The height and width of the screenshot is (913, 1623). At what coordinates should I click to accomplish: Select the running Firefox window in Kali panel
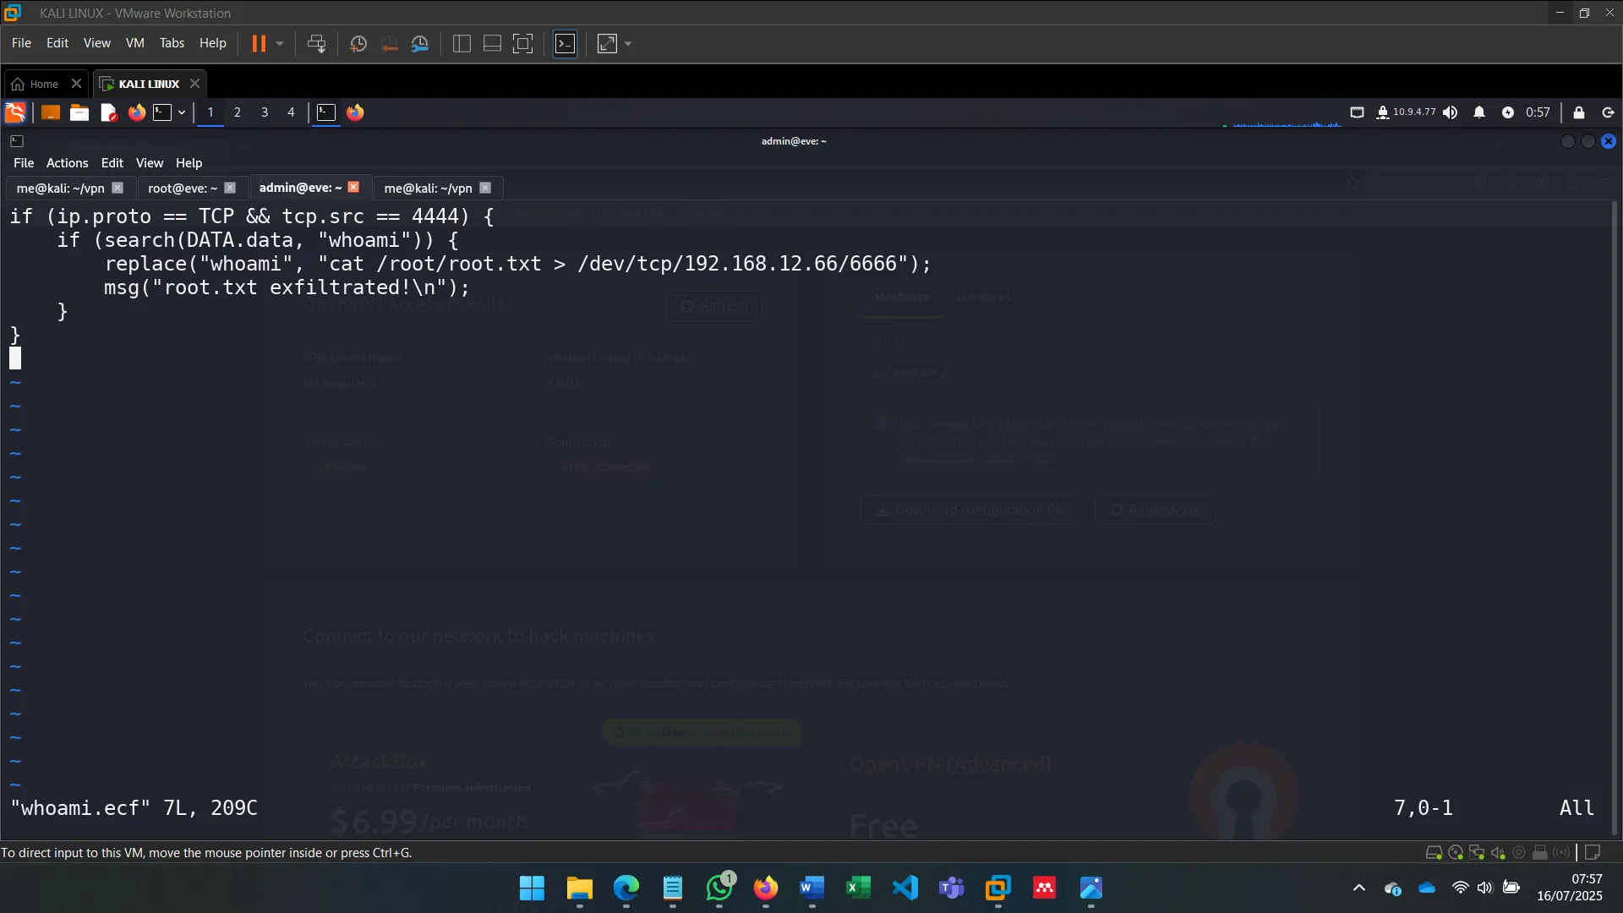pos(355,112)
